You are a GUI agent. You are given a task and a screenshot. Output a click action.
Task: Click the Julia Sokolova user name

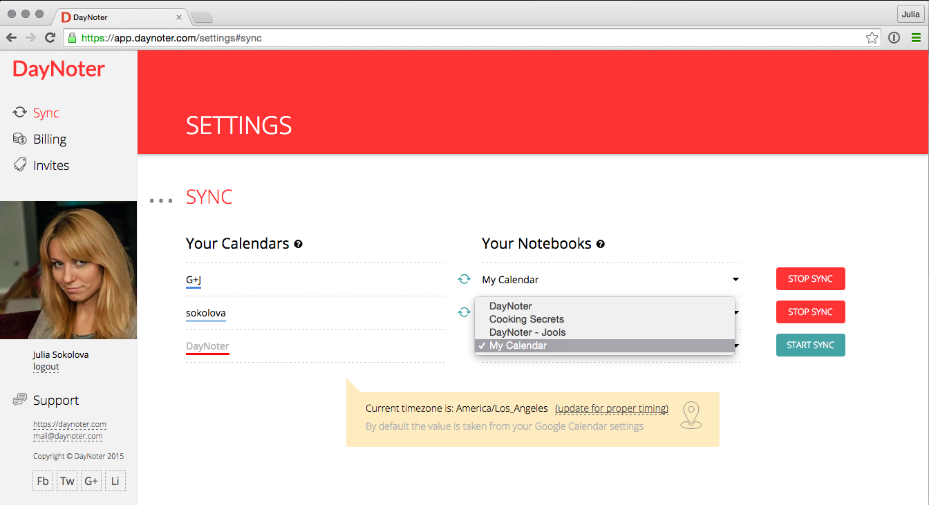tap(61, 354)
